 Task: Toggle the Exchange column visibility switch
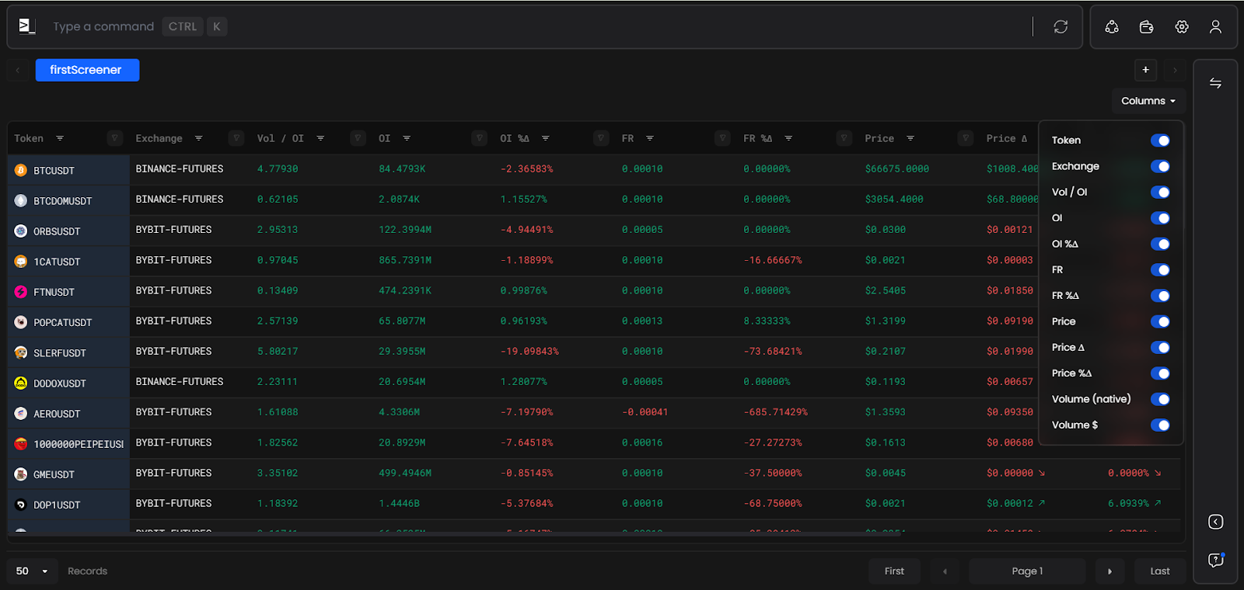[1160, 166]
